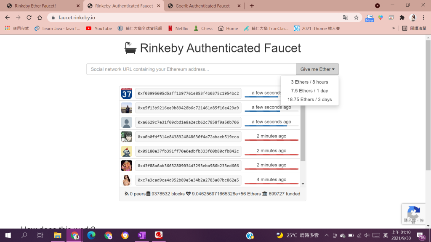
Task: Open the extension marked New
Action: coord(370,18)
